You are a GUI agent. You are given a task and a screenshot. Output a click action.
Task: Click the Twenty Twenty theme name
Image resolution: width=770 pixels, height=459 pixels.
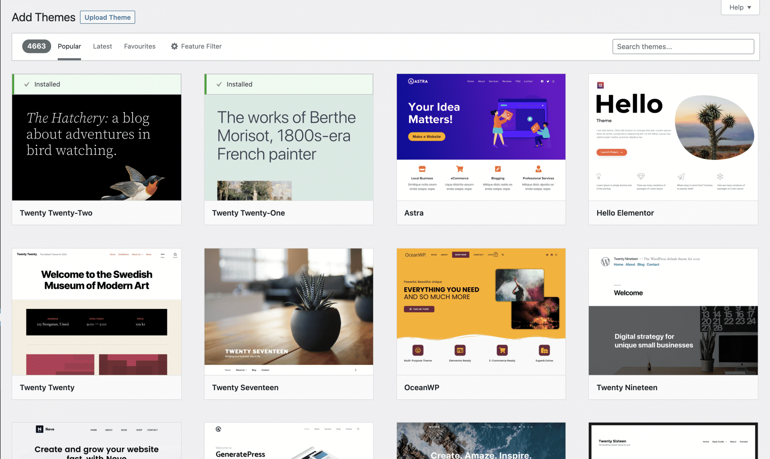click(47, 387)
